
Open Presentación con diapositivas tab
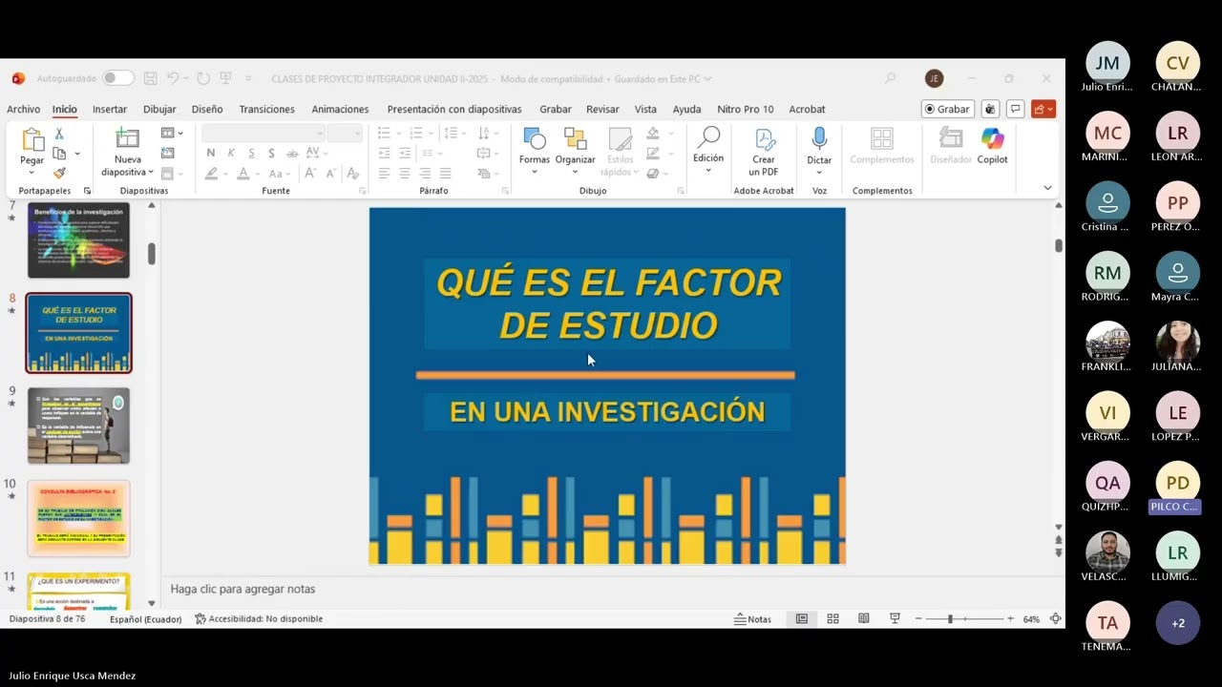(454, 109)
